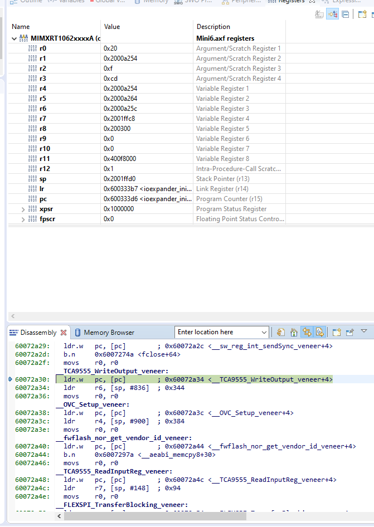Viewport: 374px width, 527px height.
Task: Collapse all registers in tree
Action: click(346, 14)
